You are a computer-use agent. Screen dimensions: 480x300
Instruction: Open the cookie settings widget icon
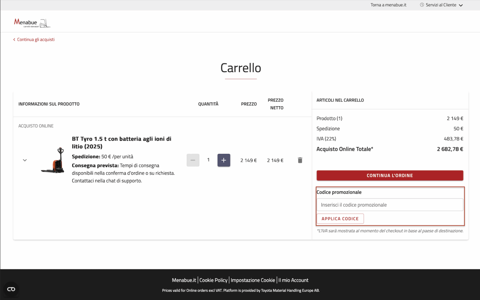11,289
